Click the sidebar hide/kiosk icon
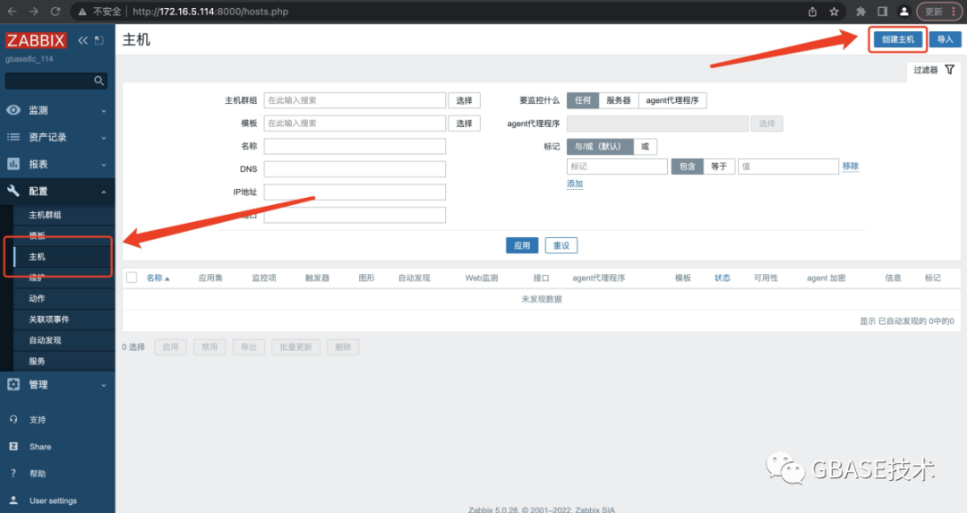 point(98,40)
